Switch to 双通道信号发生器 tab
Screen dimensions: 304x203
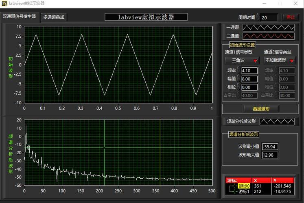[x=20, y=17]
